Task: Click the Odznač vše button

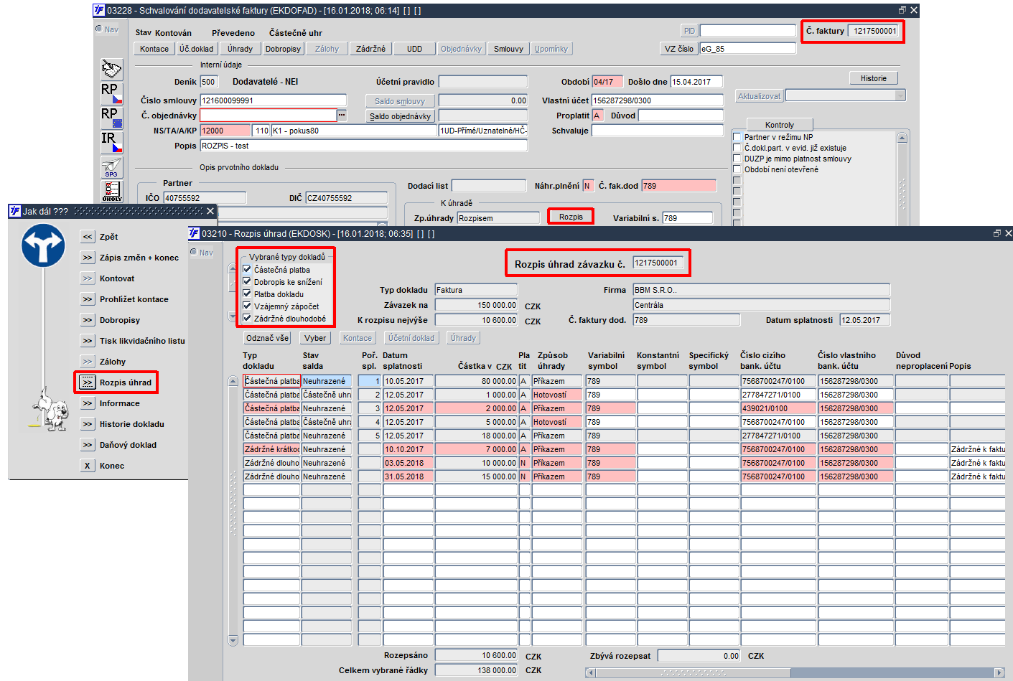Action: pos(267,338)
